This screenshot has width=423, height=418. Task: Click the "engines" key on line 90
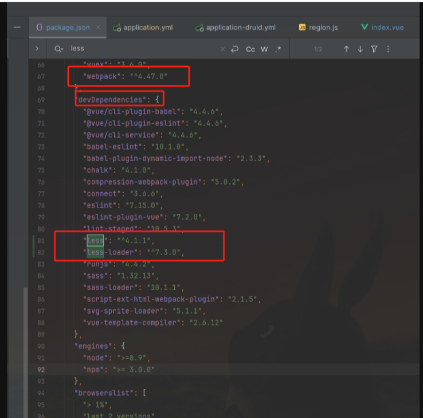click(93, 346)
